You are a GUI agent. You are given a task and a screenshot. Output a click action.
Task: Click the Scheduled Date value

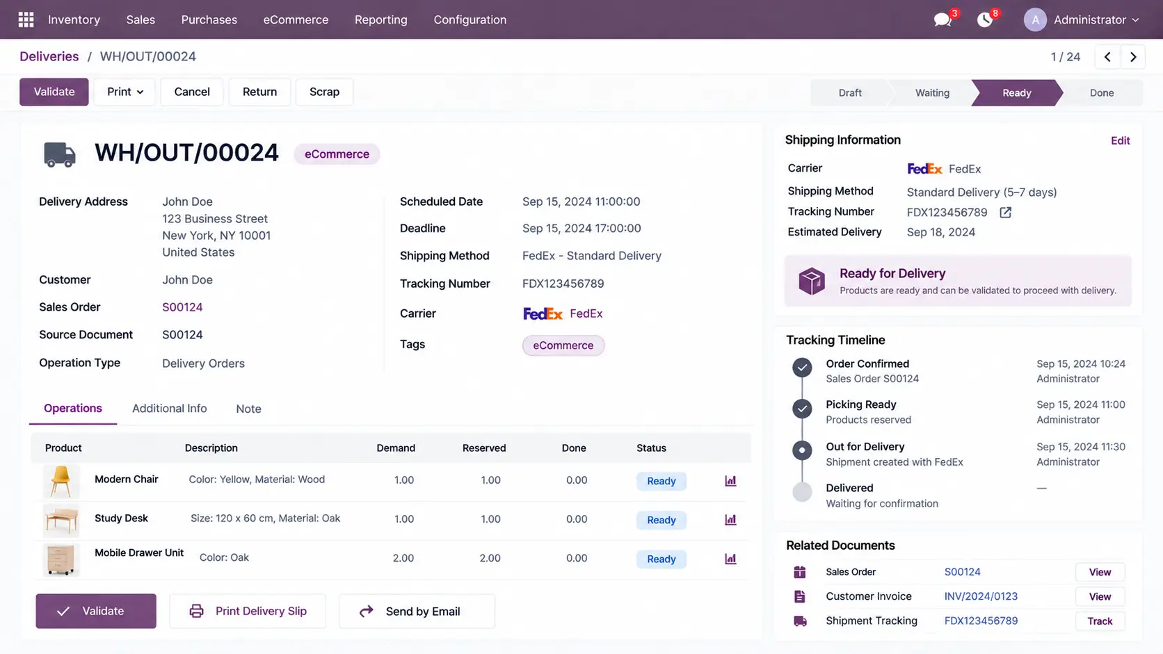(x=581, y=202)
